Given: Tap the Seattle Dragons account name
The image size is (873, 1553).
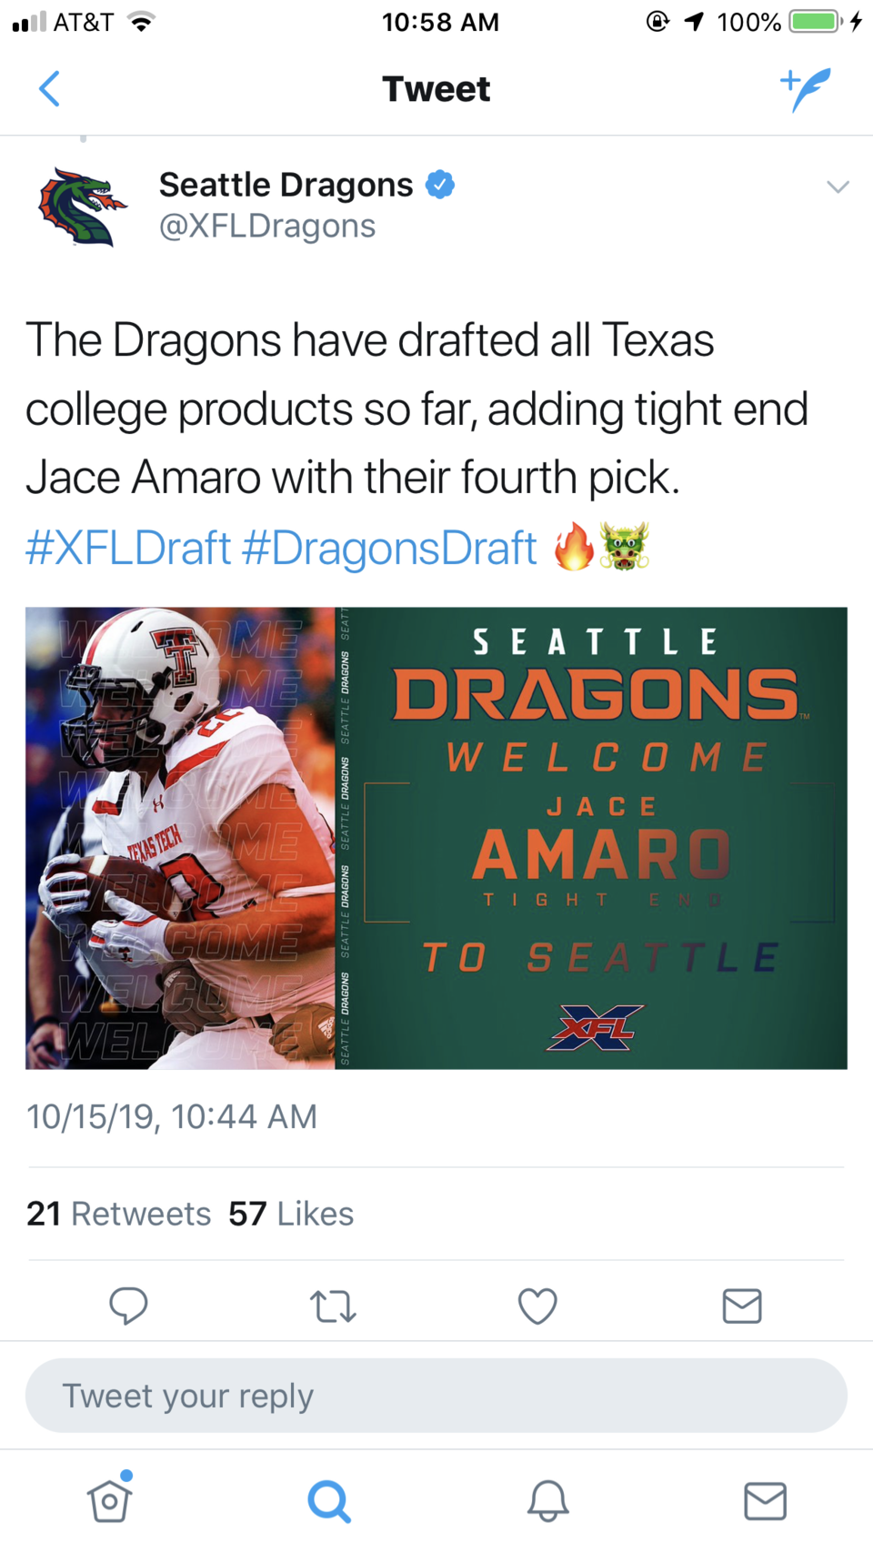Looking at the screenshot, I should tap(286, 185).
